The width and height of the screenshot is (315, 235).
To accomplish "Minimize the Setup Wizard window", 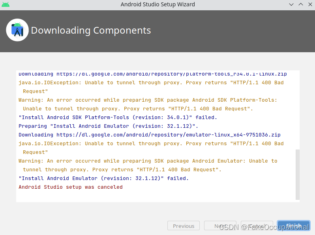I will tap(291, 4).
